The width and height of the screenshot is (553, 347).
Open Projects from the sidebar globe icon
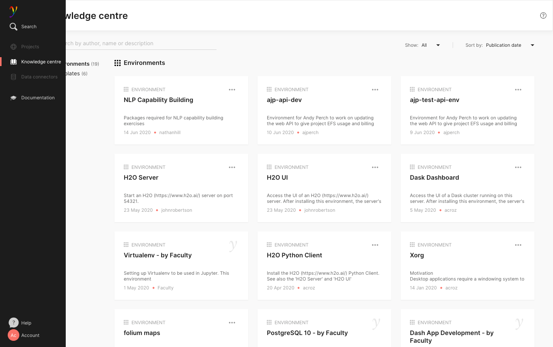point(14,47)
